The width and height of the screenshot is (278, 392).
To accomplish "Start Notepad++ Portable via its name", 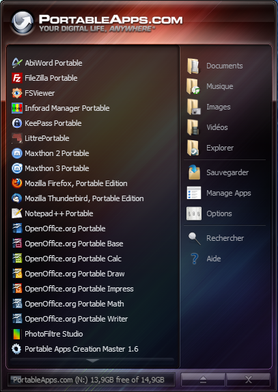I will coord(59,213).
